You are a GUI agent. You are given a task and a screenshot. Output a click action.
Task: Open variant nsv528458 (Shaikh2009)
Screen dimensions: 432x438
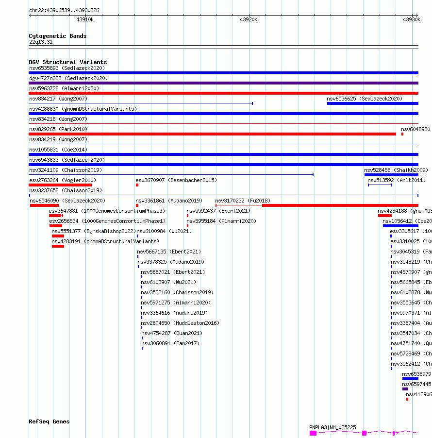(x=396, y=170)
